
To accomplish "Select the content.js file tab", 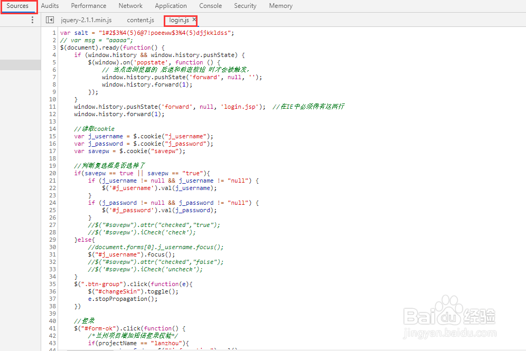I will coord(140,20).
